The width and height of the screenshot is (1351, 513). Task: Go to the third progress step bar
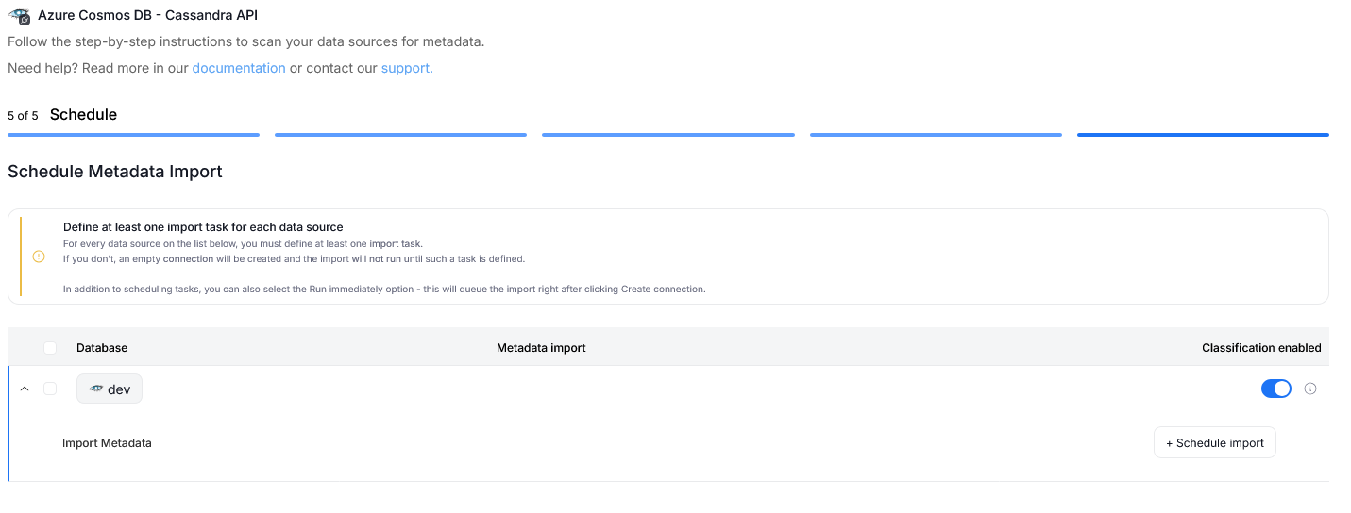[x=668, y=135]
